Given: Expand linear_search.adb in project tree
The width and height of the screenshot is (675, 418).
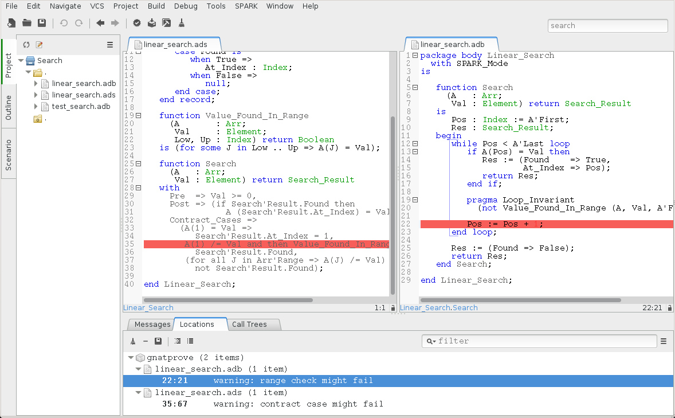Looking at the screenshot, I should pyautogui.click(x=36, y=83).
